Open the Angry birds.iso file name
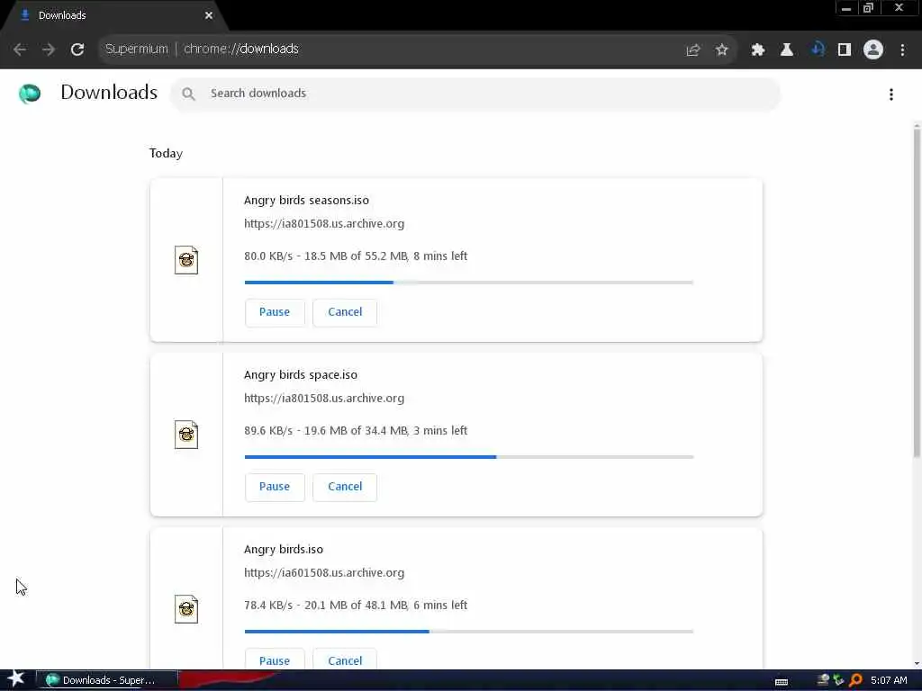This screenshot has width=922, height=691. pyautogui.click(x=284, y=550)
